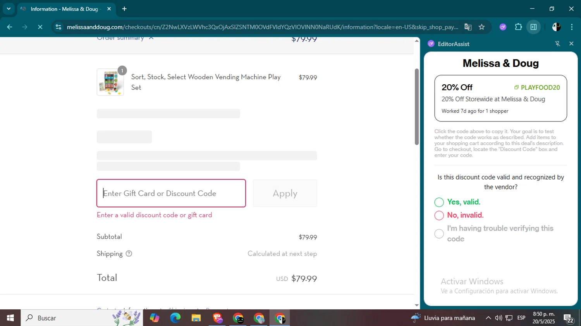Copy the PLAYFOOD20 coupon code

click(x=537, y=87)
